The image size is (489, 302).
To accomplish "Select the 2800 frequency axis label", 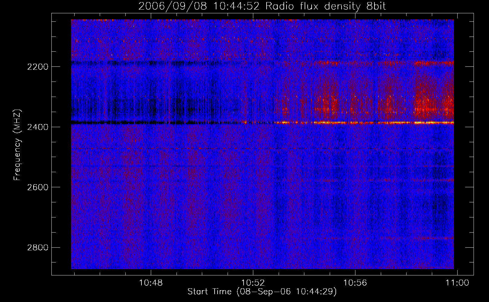I will pyautogui.click(x=38, y=248).
